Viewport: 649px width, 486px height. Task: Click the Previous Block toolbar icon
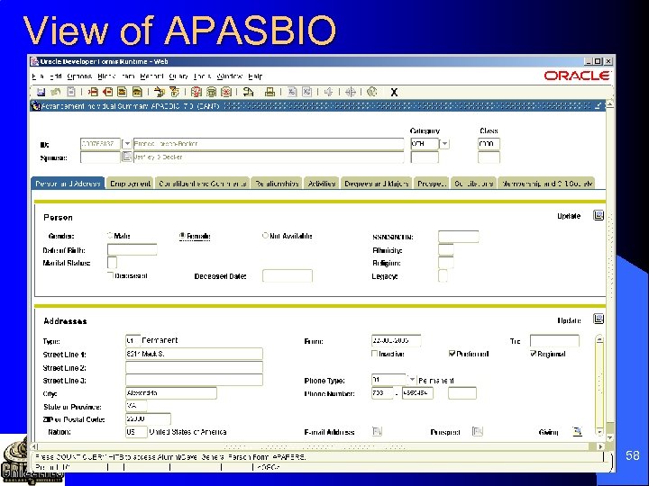[x=159, y=92]
